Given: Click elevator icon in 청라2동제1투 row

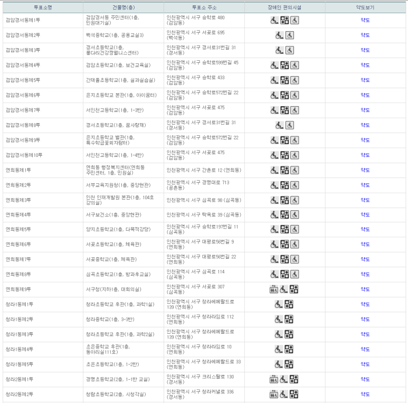Looking at the screenshot, I should tap(274, 379).
